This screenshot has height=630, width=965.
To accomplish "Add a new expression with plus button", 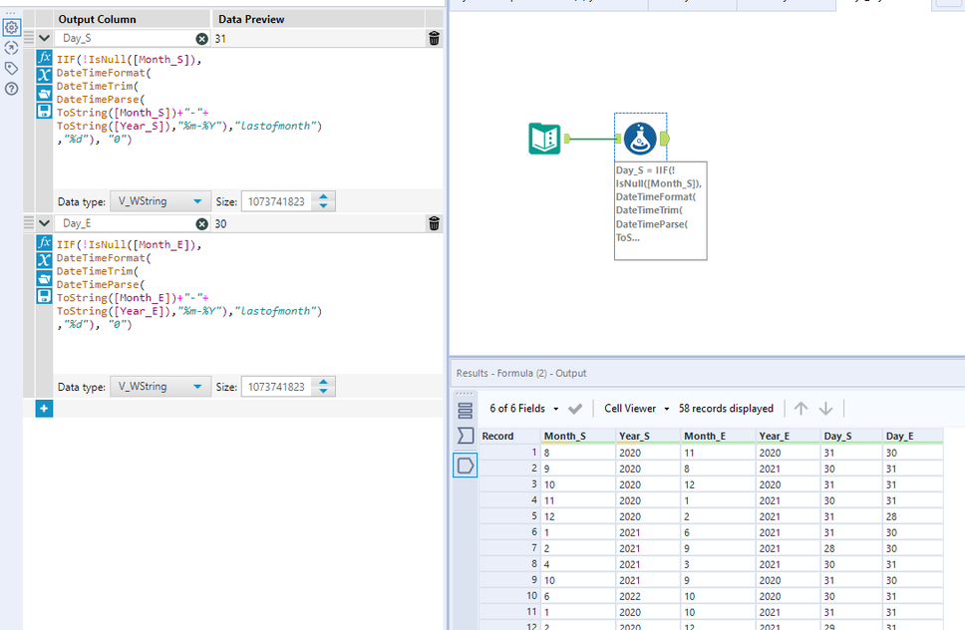I will (44, 408).
